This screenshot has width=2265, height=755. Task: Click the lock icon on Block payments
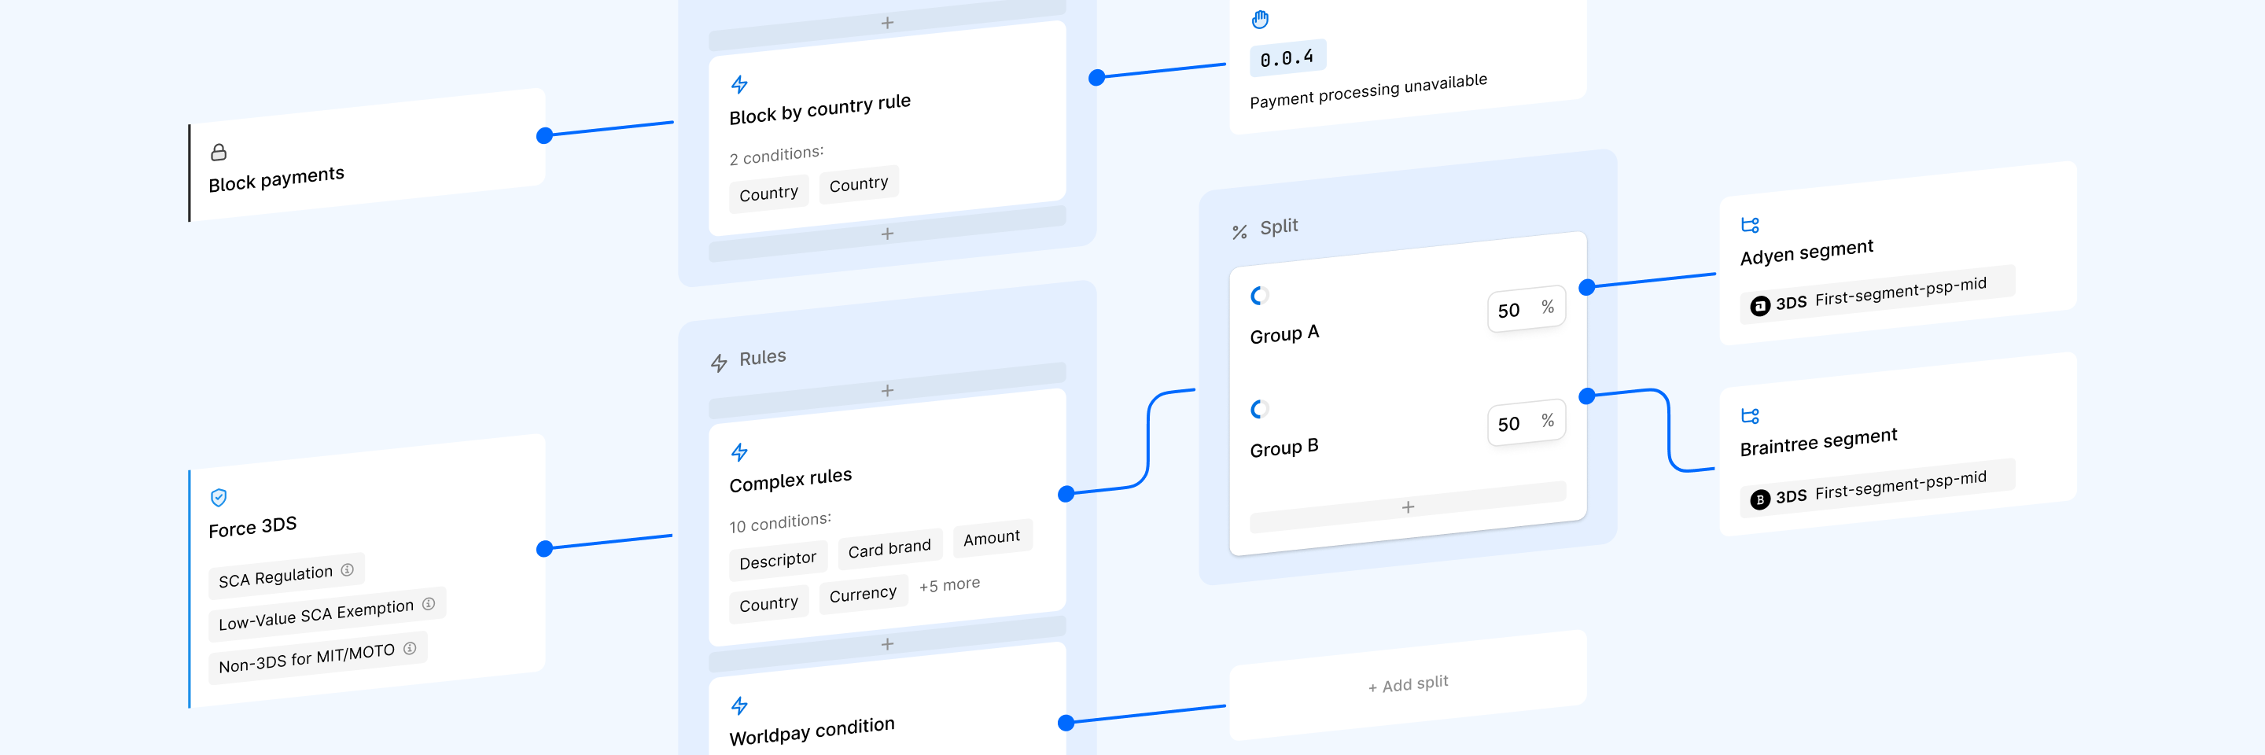(x=218, y=152)
